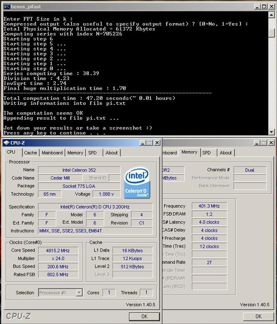Open the SPD tab in front CPU-Z window
Image resolution: width=277 pixels, height=324 pixels.
click(92, 153)
